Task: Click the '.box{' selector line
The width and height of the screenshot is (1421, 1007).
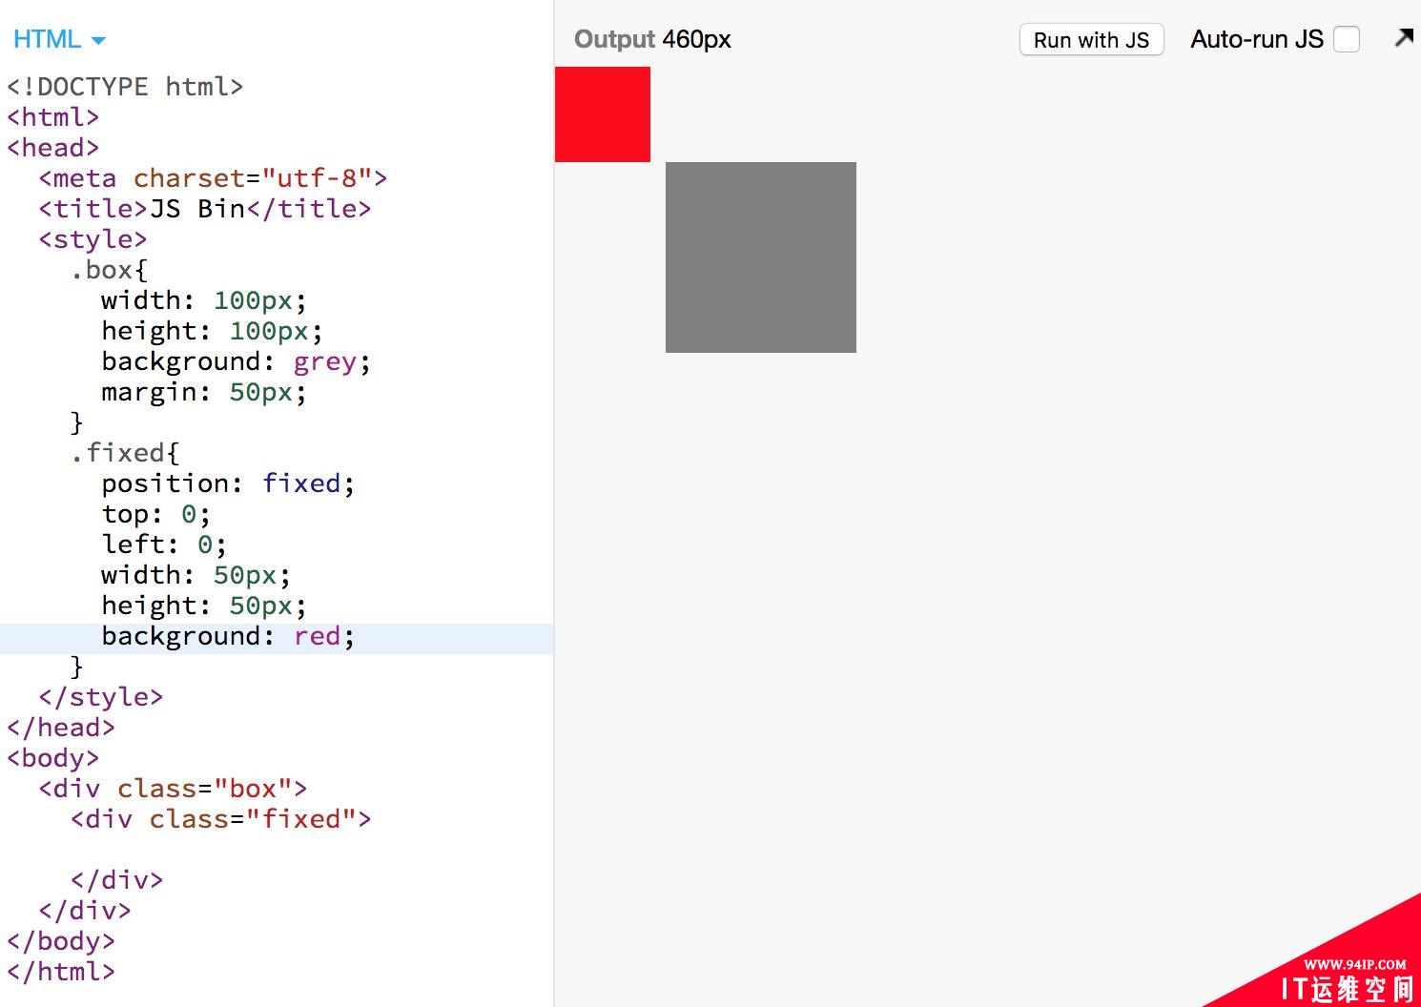Action: [109, 270]
